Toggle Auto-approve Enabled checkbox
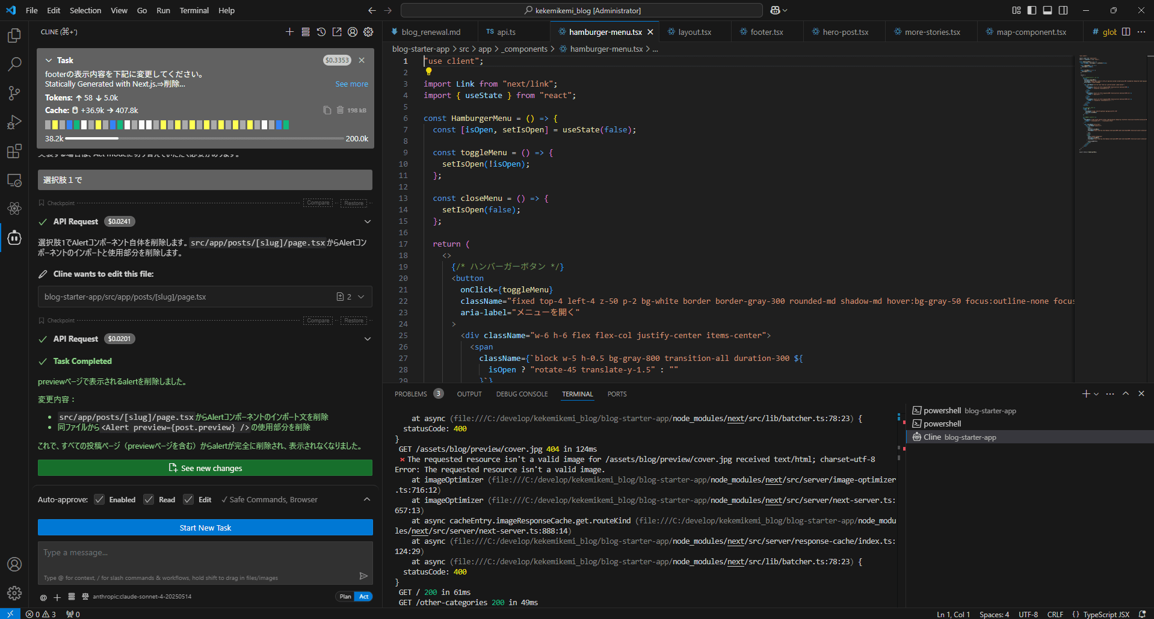This screenshot has height=619, width=1154. tap(99, 499)
